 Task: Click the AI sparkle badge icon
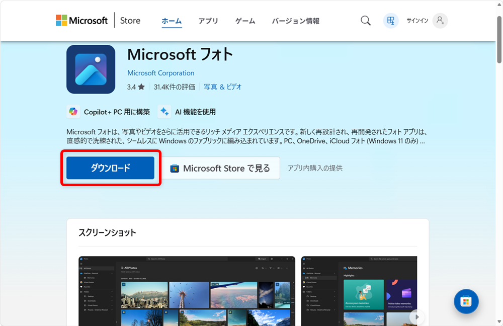[164, 112]
